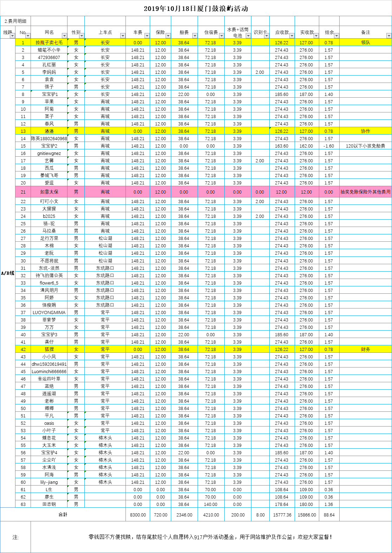Expand the 保险 filter dropdown
392x553 pixels.
(168, 36)
